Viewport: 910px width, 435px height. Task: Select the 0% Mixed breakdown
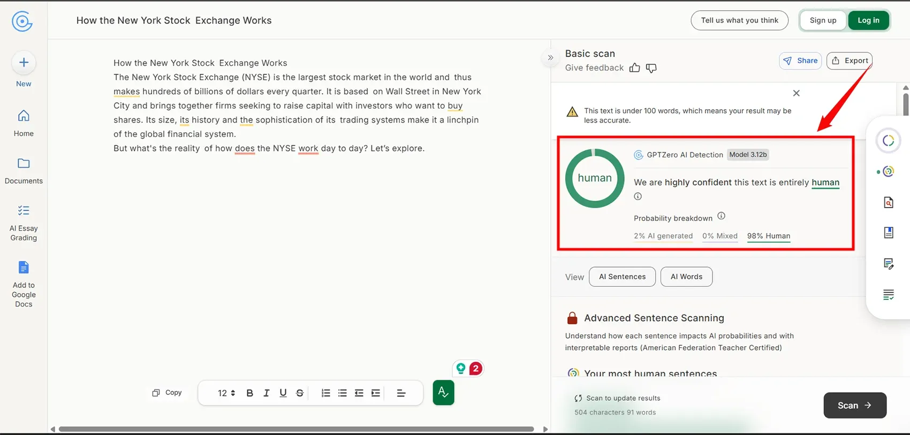tap(720, 236)
